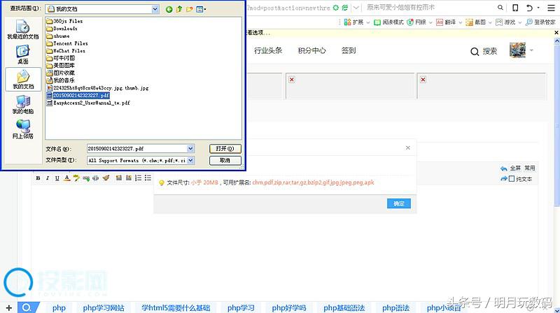This screenshot has width=560, height=313.
Task: Open the 签到 nav tab
Action: click(349, 50)
